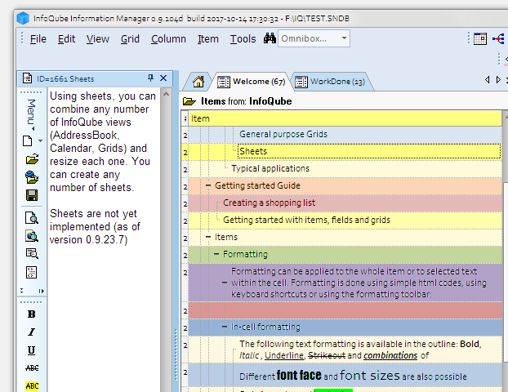Select the Sheets row in grid

click(345, 151)
